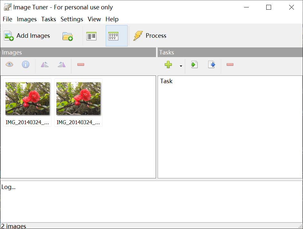Close the Image Tuner window

(291, 7)
